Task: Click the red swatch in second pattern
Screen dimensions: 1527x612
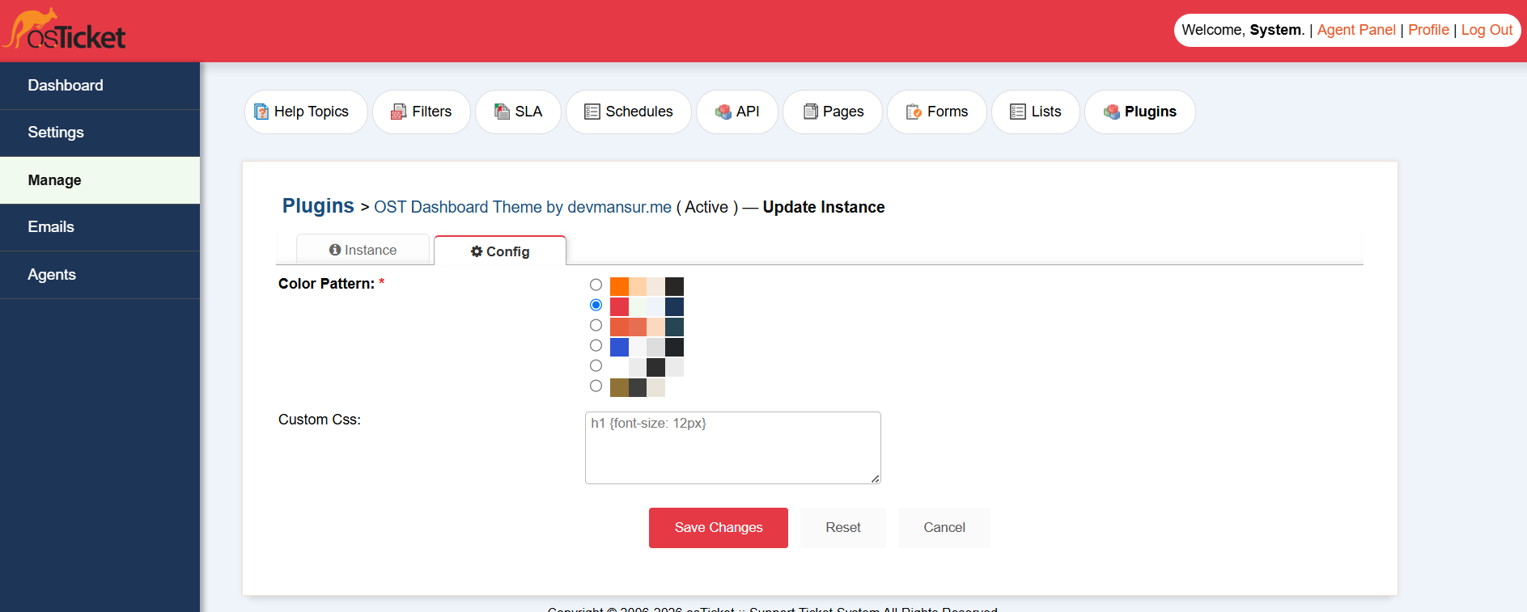Action: click(x=619, y=306)
